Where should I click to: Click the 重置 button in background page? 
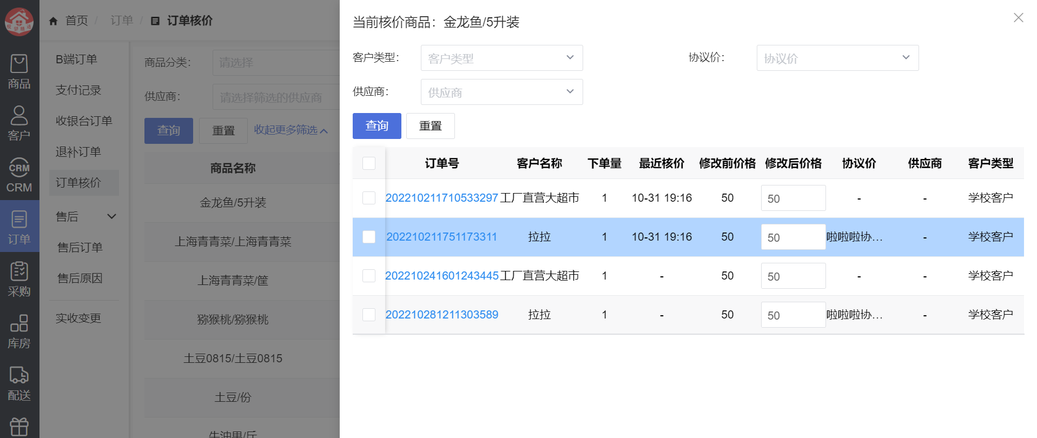coord(223,131)
